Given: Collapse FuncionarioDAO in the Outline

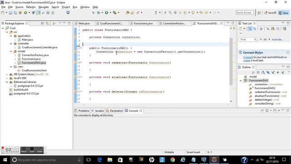Looking at the screenshot, I should [x=241, y=81].
